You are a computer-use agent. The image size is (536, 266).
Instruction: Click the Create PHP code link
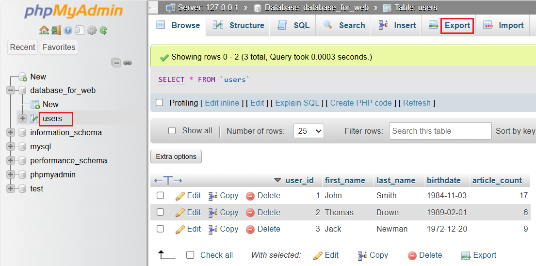(x=361, y=103)
